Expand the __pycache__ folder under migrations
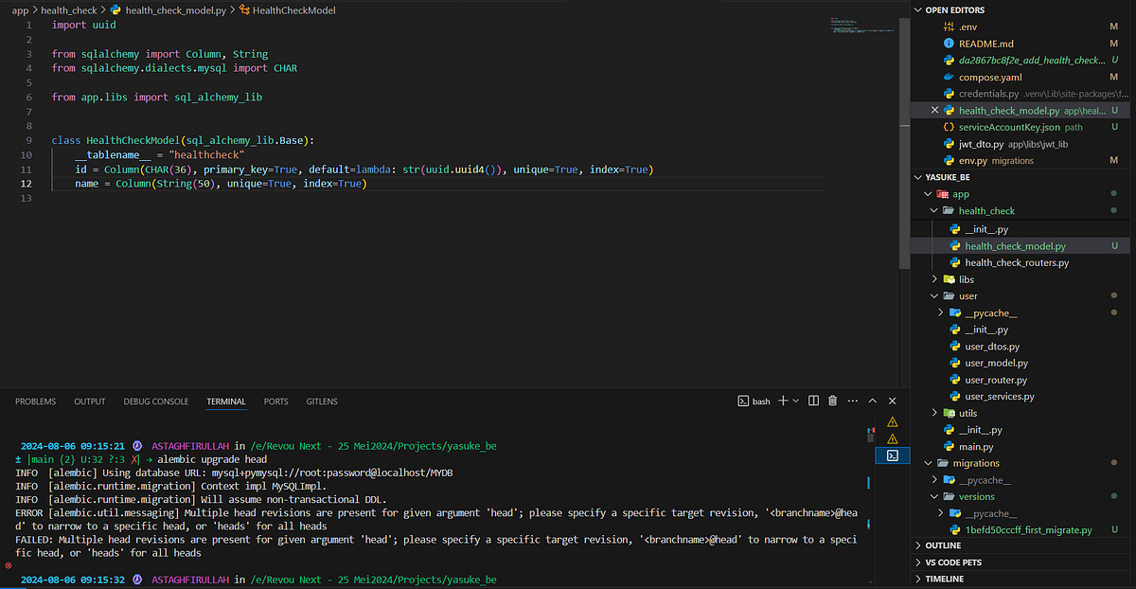Image resolution: width=1136 pixels, height=589 pixels. pyautogui.click(x=933, y=479)
